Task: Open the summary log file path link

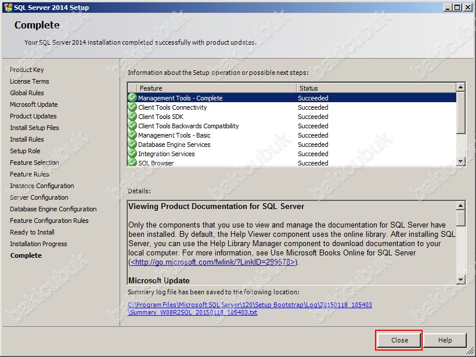Action: pos(250,308)
